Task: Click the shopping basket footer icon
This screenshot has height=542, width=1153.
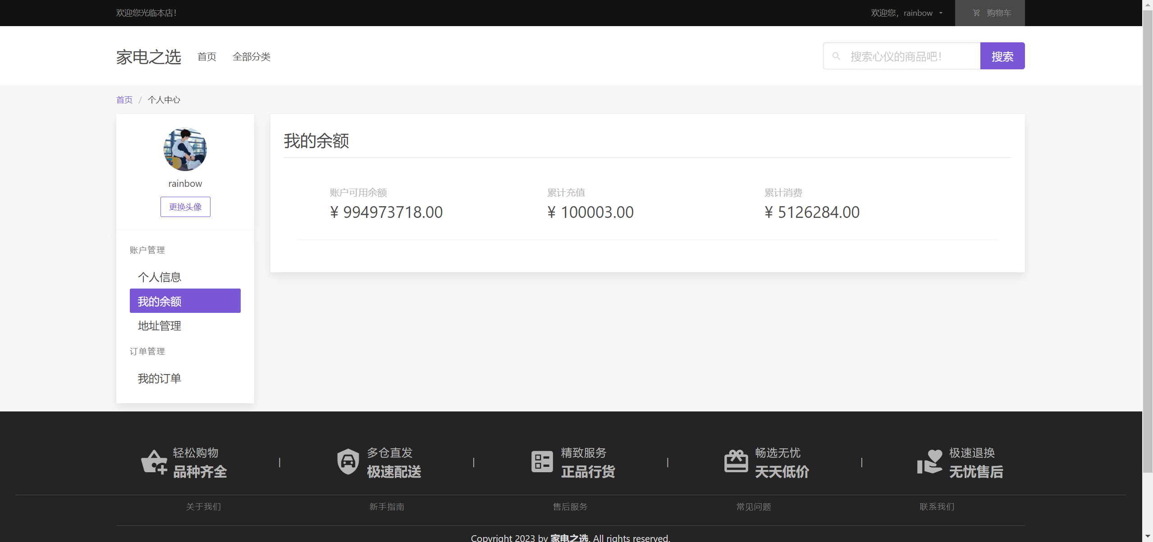Action: (x=154, y=462)
